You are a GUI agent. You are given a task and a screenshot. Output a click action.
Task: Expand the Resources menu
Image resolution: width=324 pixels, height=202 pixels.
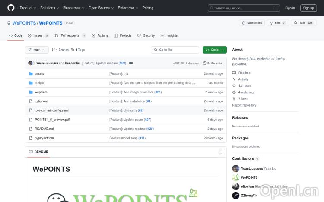pyautogui.click(x=73, y=8)
